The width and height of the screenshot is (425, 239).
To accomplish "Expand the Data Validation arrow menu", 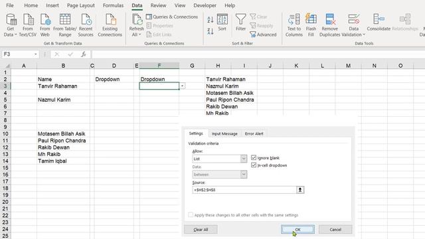I will (364, 35).
